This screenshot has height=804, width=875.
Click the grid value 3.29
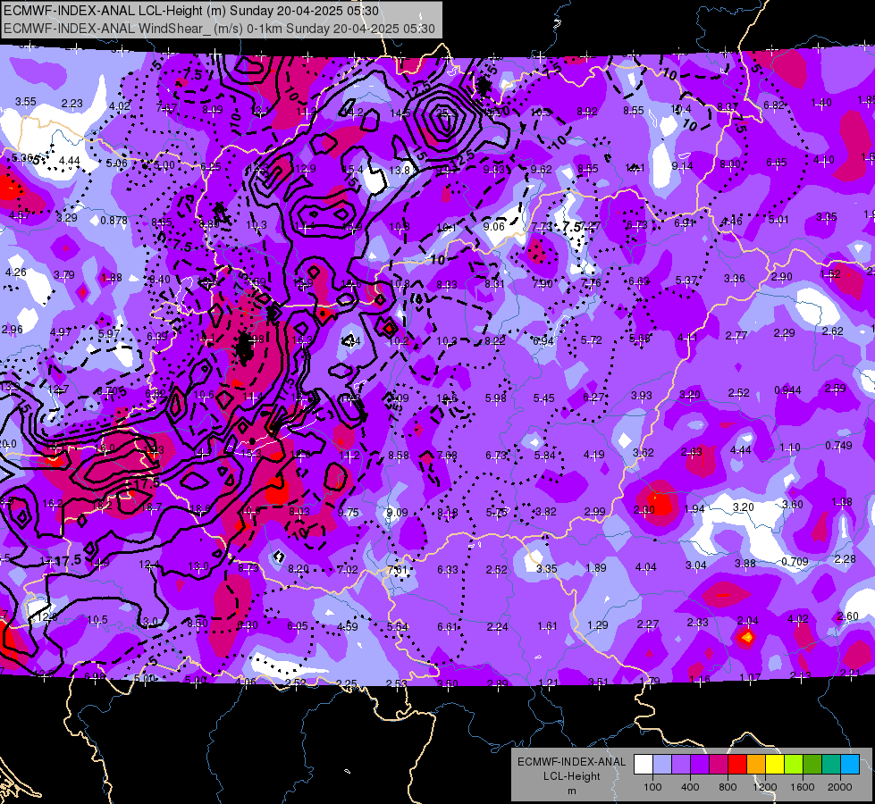[x=67, y=218]
